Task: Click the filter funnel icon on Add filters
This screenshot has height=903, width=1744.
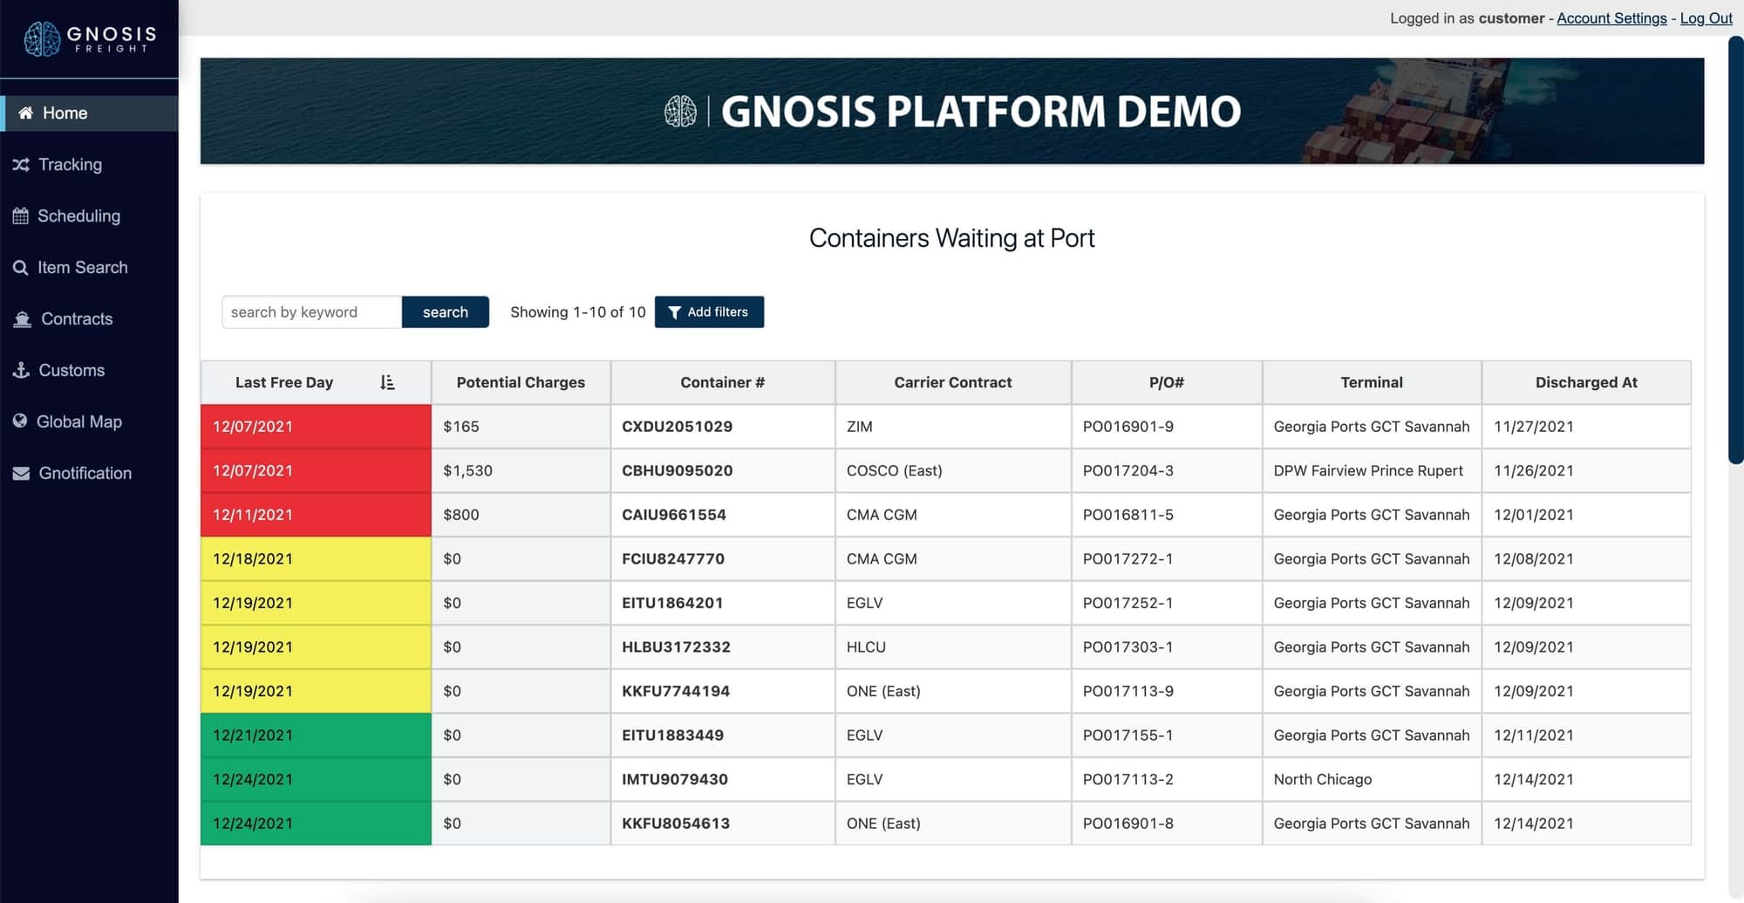Action: pos(673,311)
